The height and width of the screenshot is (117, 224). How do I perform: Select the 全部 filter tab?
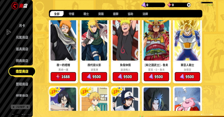tap(57, 14)
